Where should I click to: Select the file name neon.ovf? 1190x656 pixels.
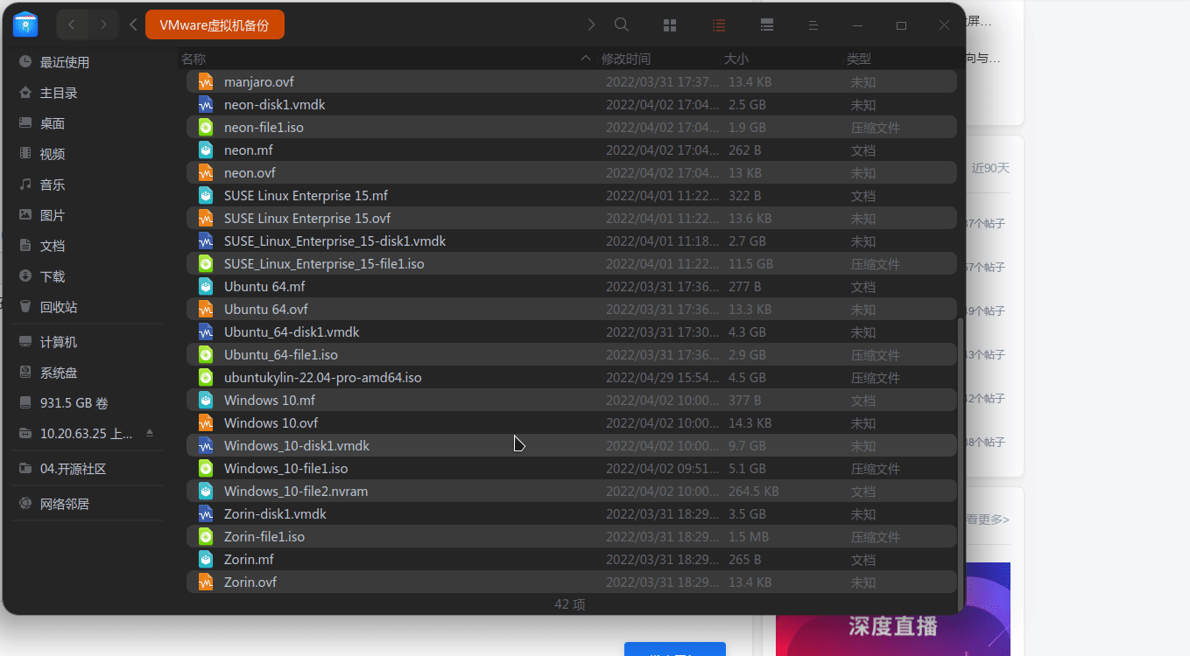[x=250, y=172]
